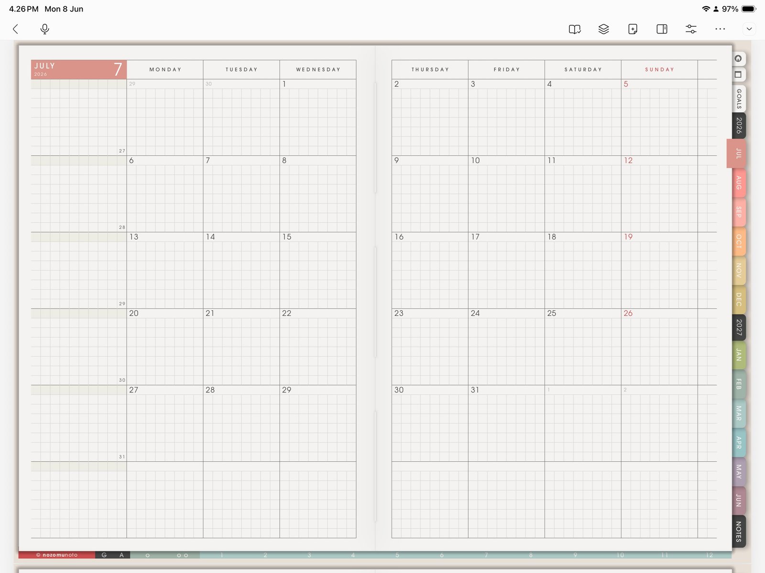
Task: Jump to the SEP month tab
Action: (x=739, y=212)
